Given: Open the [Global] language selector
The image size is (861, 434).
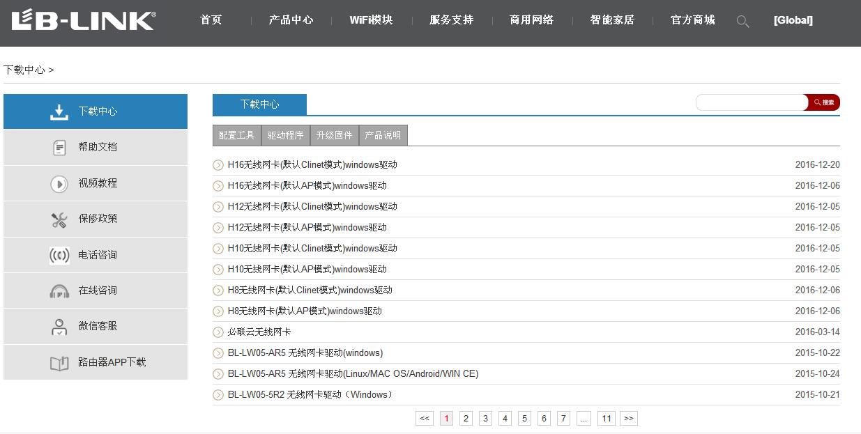Looking at the screenshot, I should click(793, 20).
